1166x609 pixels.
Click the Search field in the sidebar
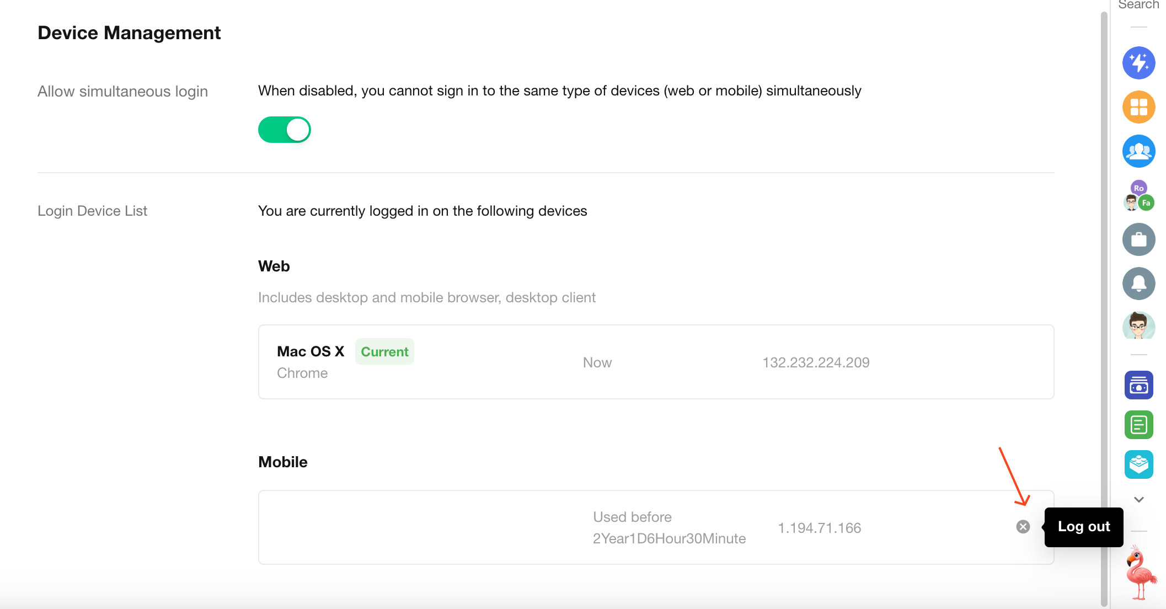1138,6
